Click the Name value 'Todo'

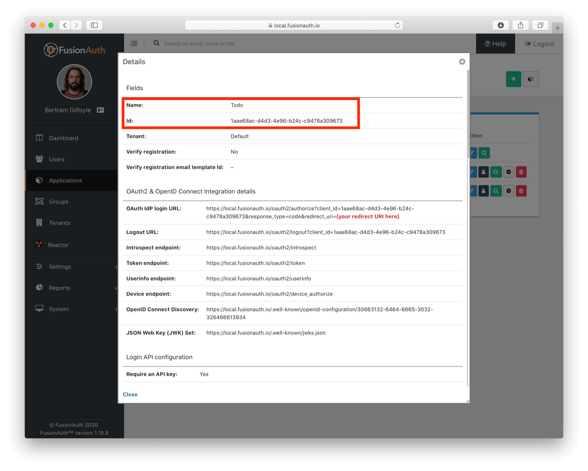click(237, 105)
